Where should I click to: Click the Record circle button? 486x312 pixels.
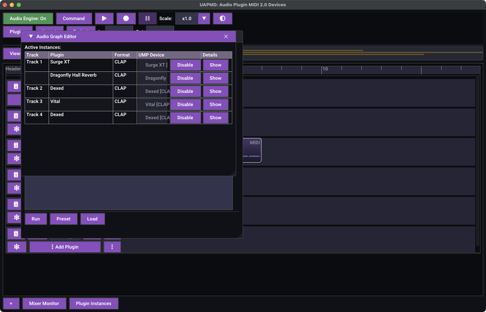tap(126, 18)
